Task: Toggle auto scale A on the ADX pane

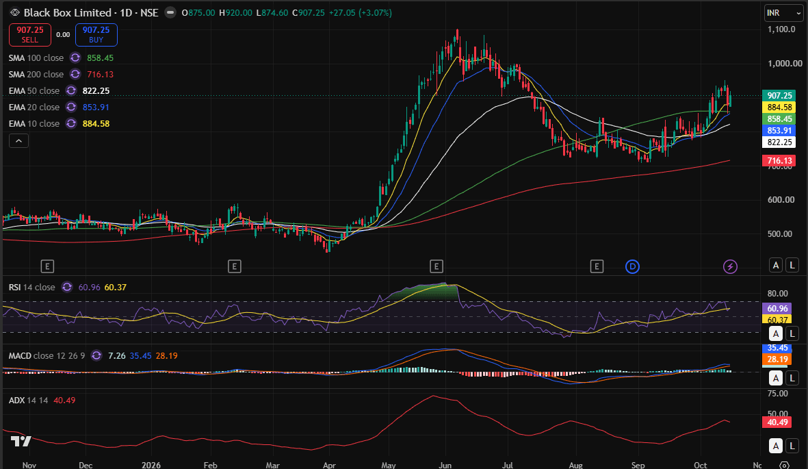Action: tap(776, 446)
